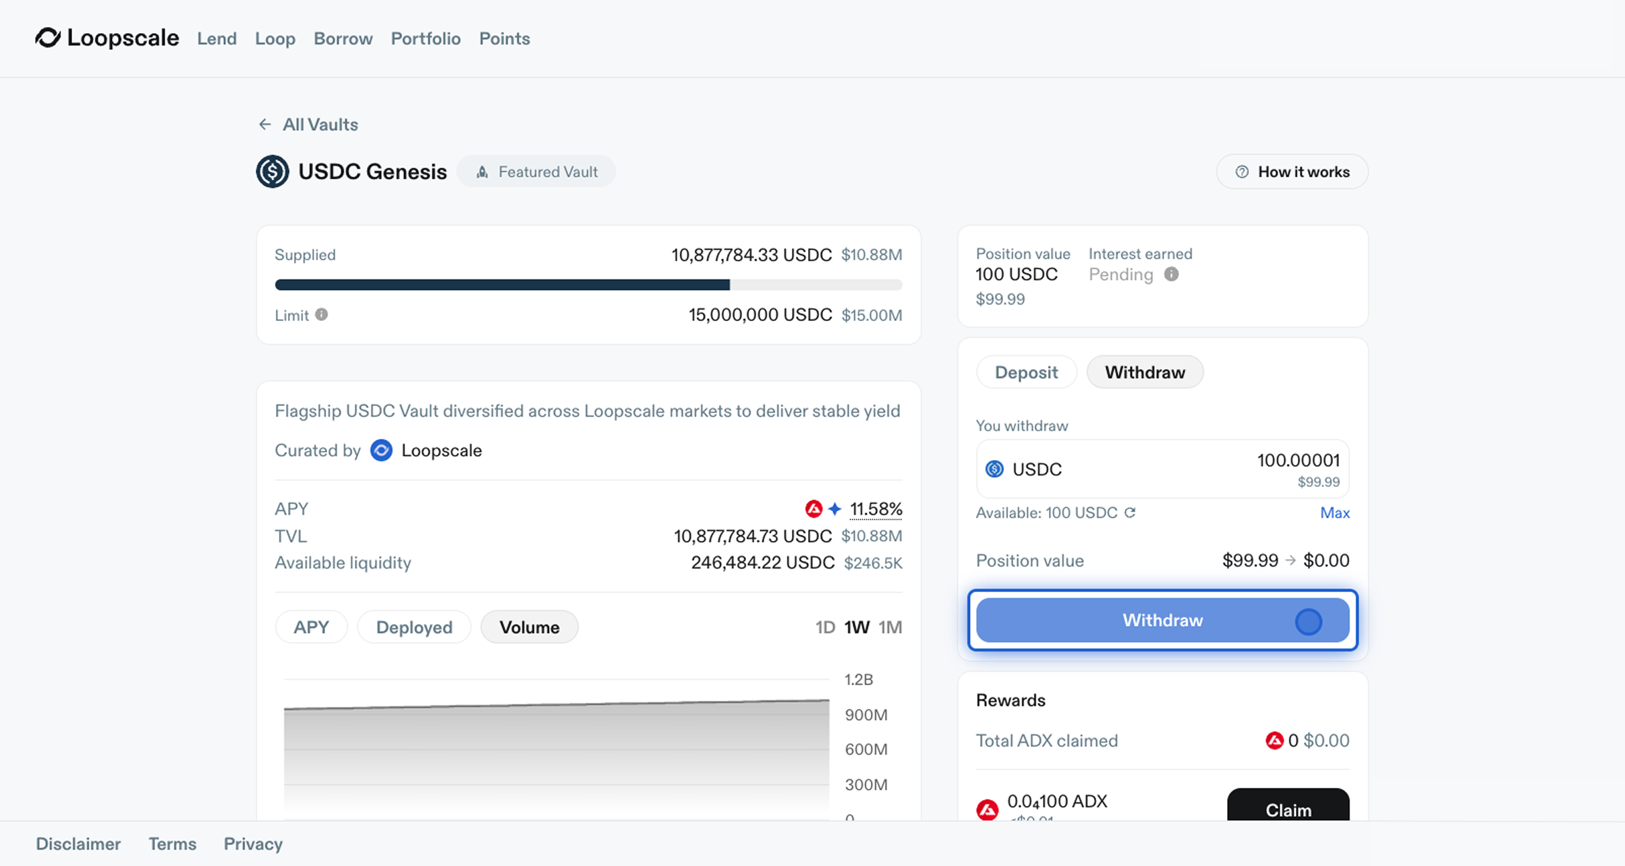Select 1M chart time range
Image resolution: width=1625 pixels, height=866 pixels.
(890, 627)
